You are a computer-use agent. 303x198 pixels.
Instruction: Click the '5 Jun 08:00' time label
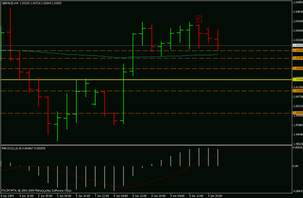(64, 196)
